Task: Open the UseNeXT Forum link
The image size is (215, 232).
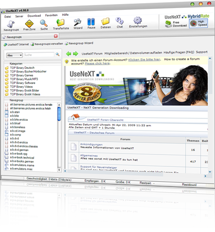Action: pyautogui.click(x=92, y=53)
